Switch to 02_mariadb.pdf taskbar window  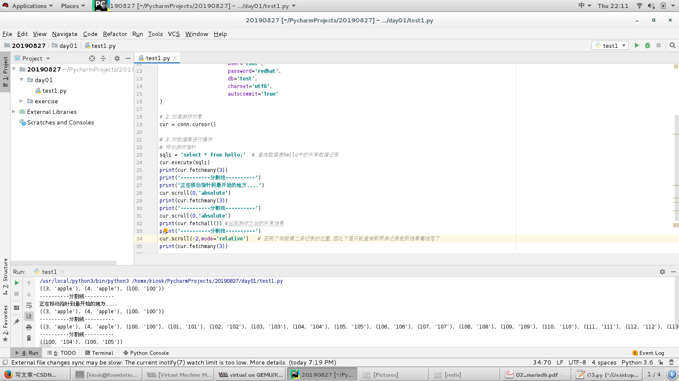tap(536, 375)
